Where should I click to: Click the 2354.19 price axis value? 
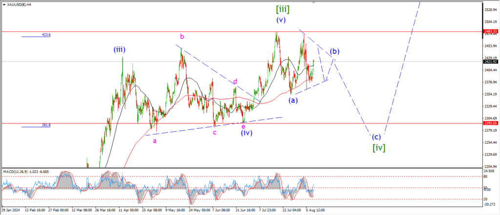point(491,94)
